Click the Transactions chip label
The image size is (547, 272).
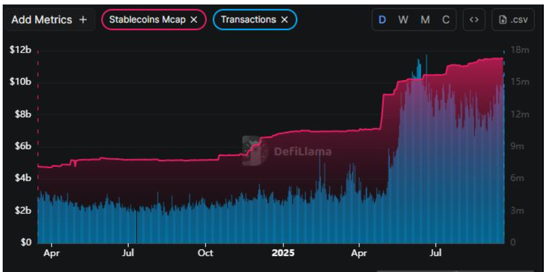pos(248,20)
